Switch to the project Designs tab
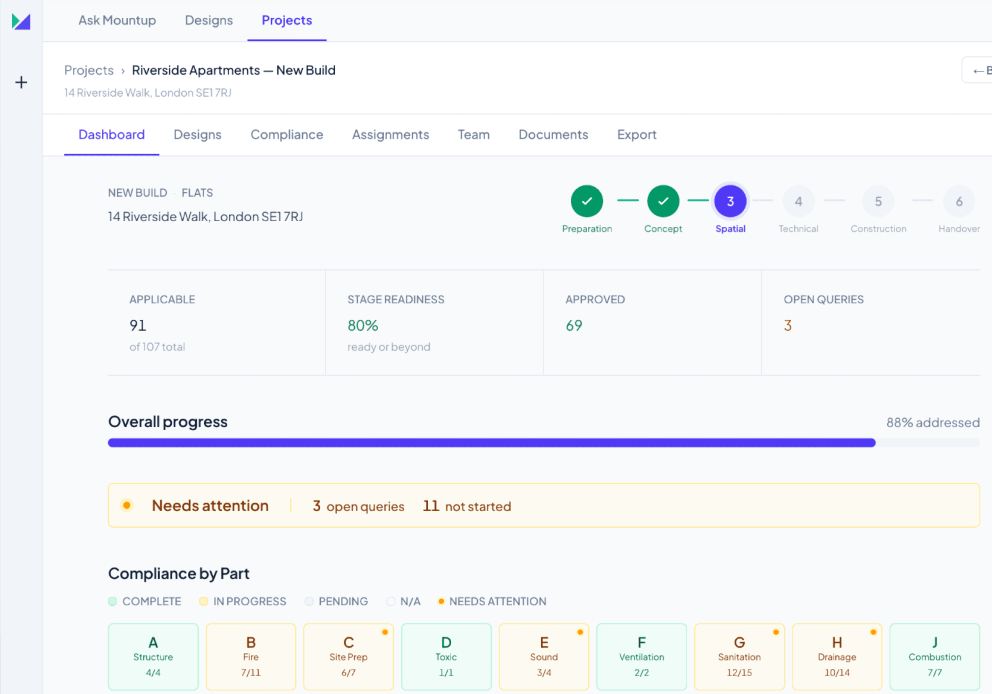Image resolution: width=992 pixels, height=694 pixels. [x=198, y=135]
